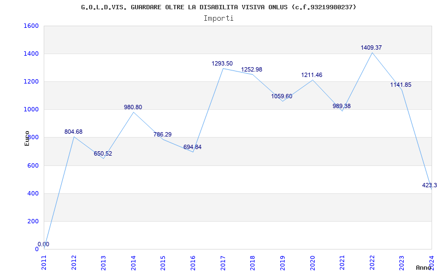This screenshot has height=273, width=437.
Task: Click the data label 1252.98
Action: [x=252, y=69]
